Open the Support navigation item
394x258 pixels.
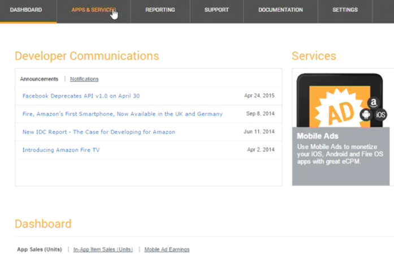point(217,10)
